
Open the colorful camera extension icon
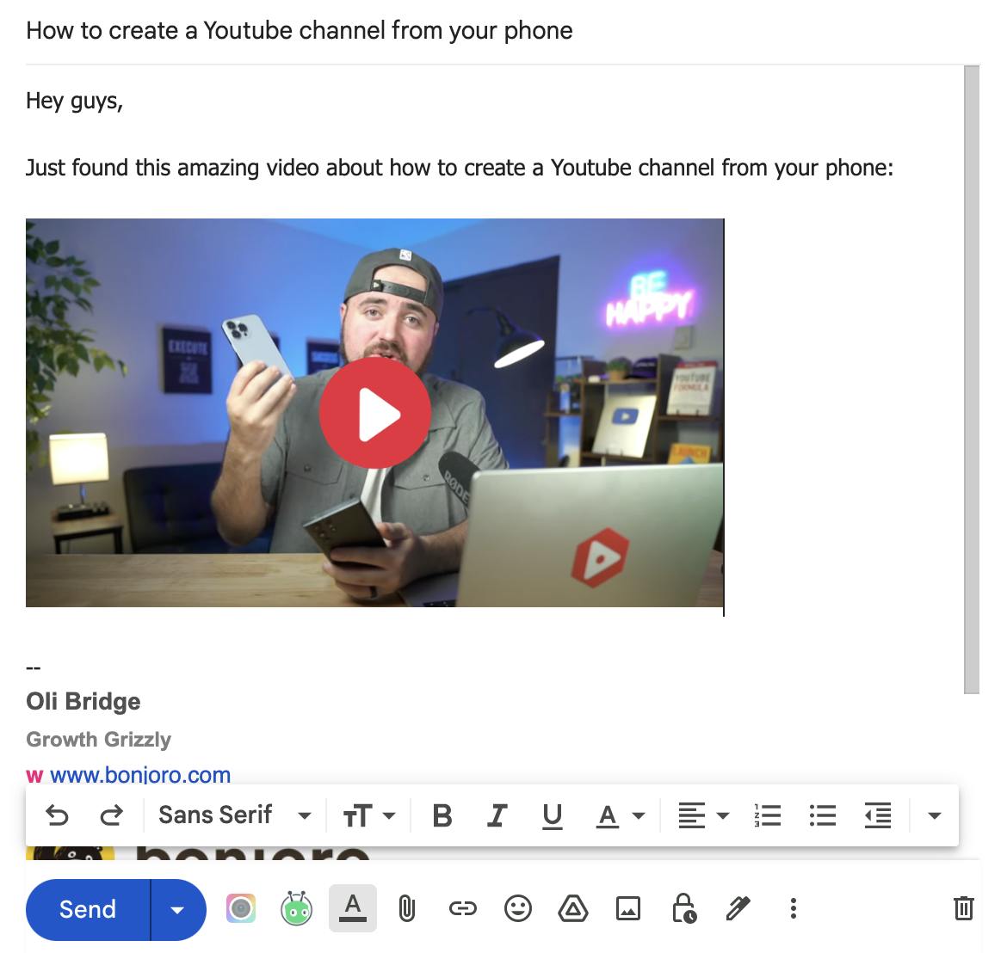[241, 909]
